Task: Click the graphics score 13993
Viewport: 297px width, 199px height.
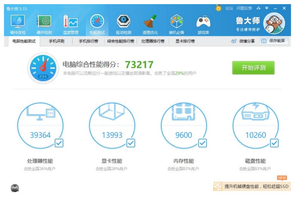Action: pos(112,135)
